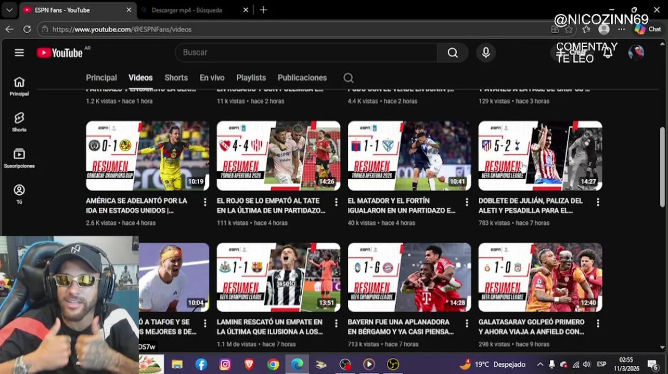Open Shorts in the left sidebar
The width and height of the screenshot is (668, 374).
click(19, 122)
